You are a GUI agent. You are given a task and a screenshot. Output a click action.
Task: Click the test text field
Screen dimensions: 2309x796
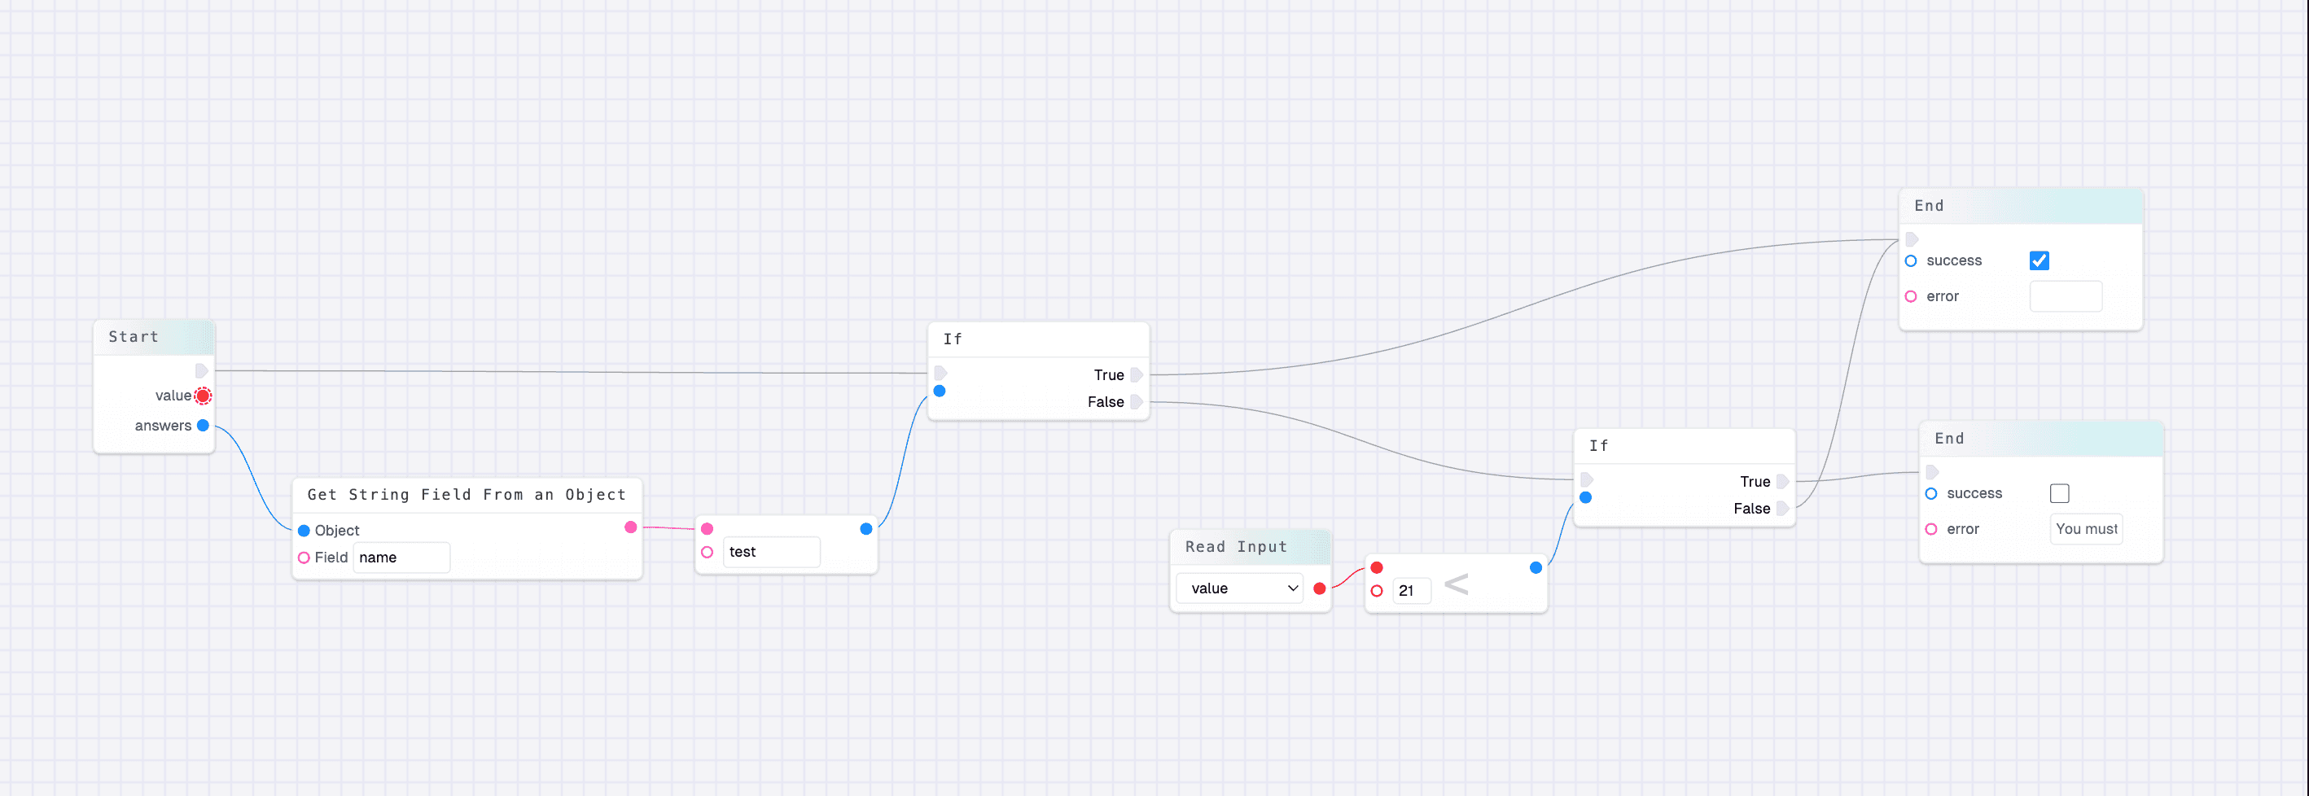click(771, 551)
